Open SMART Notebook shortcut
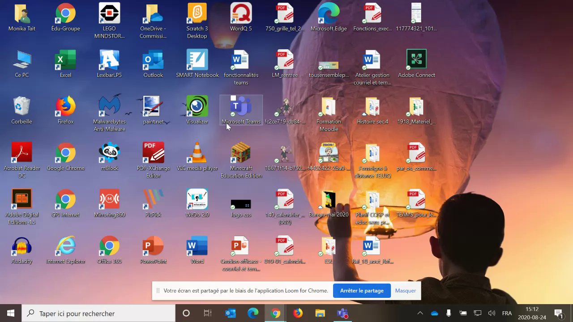The width and height of the screenshot is (573, 322). (197, 64)
